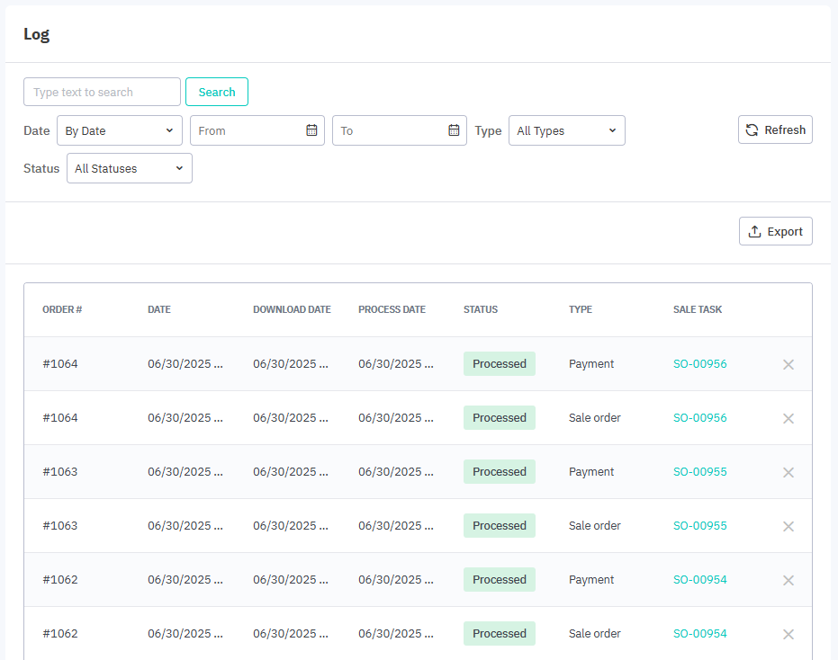
Task: Delete the #1063 Payment log row
Action: pos(788,472)
